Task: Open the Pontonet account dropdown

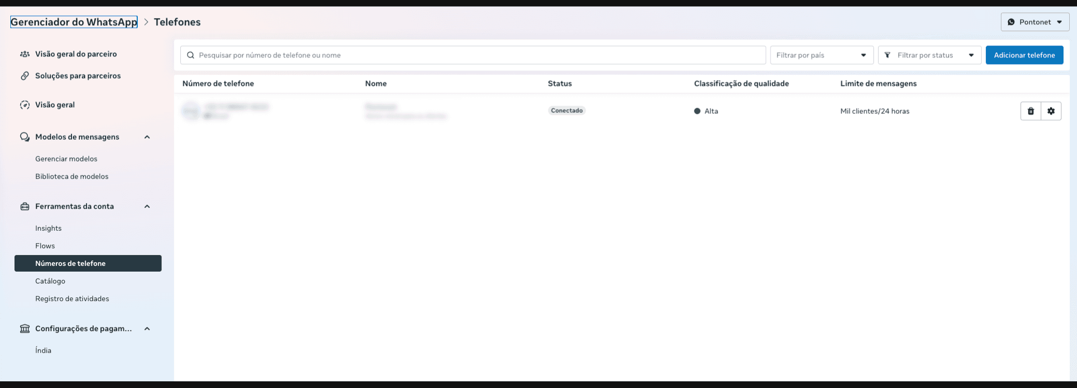Action: point(1035,22)
